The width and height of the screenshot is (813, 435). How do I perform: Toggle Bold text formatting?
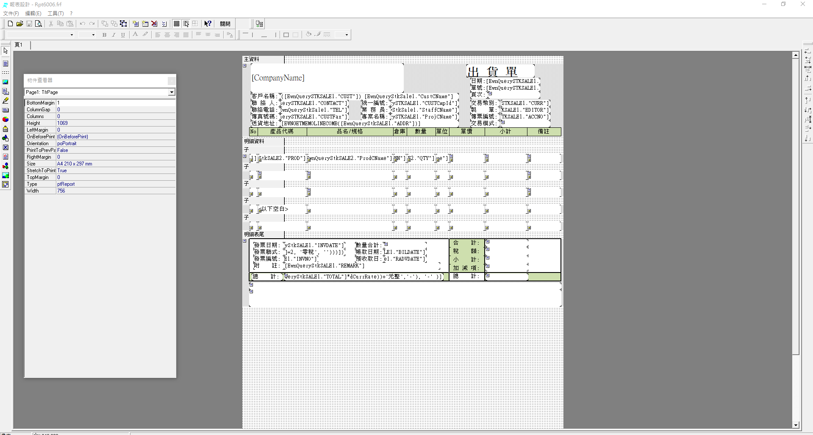click(104, 35)
